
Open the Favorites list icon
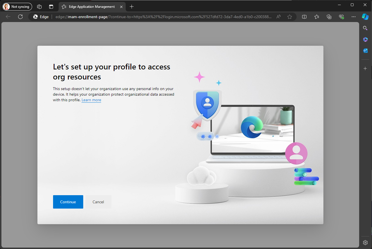317,17
